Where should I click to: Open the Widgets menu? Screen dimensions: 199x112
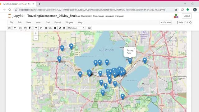click(x=69, y=22)
